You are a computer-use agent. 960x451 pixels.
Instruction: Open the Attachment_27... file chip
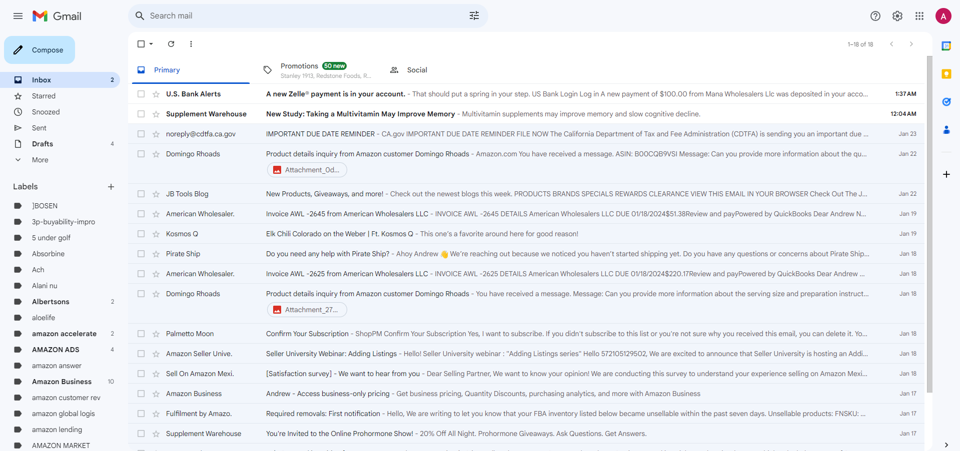(x=307, y=310)
